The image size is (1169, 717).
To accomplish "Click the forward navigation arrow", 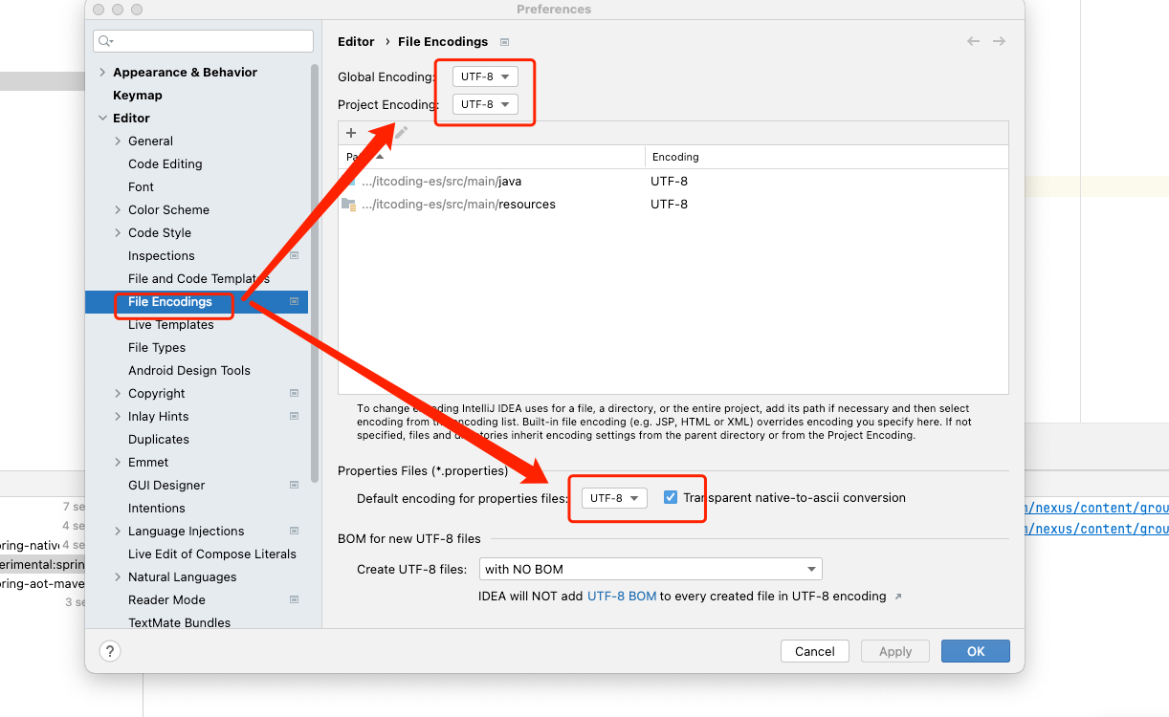I will coord(999,41).
